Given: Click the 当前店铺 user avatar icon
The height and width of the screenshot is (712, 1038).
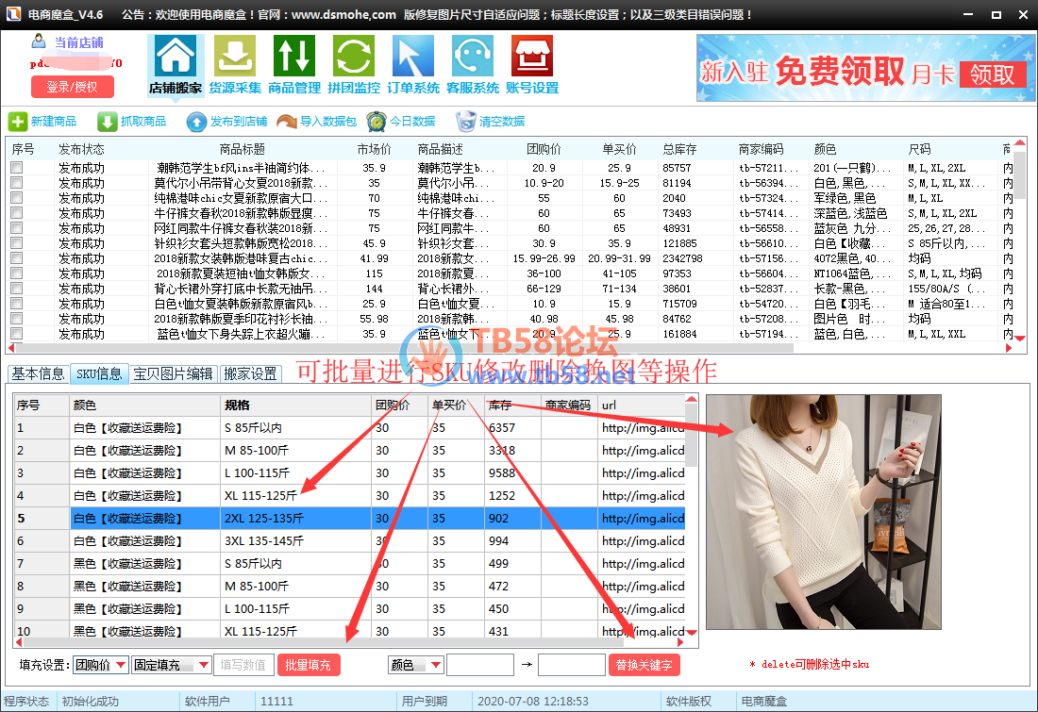Looking at the screenshot, I should tap(39, 41).
